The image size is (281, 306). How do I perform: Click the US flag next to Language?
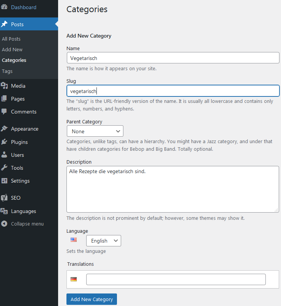(74, 240)
